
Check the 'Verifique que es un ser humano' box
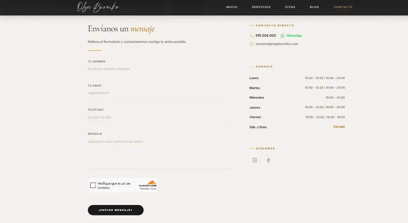click(93, 185)
